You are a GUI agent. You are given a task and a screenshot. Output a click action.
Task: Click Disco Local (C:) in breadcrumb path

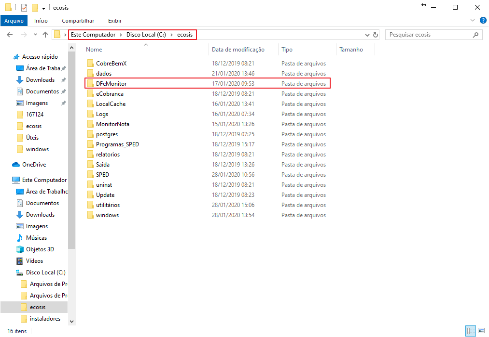[146, 35]
